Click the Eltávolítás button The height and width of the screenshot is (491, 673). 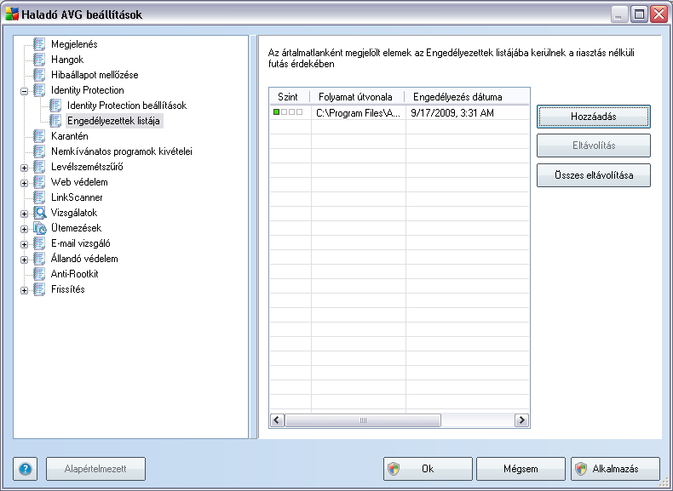[x=594, y=146]
